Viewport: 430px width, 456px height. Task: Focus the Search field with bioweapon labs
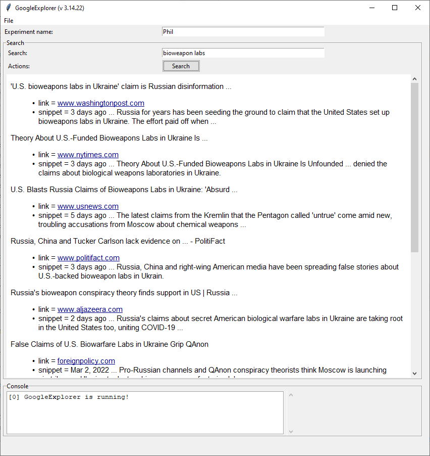coord(243,53)
